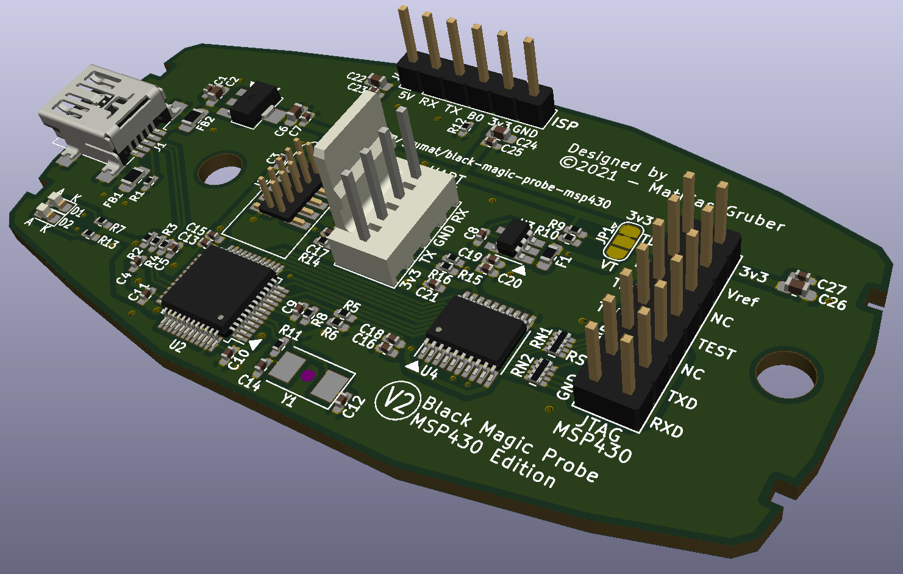Image resolution: width=903 pixels, height=574 pixels.
Task: Click the "D2" LED label
Action: (x=66, y=223)
